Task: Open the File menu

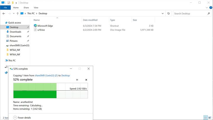Action: 5,7
